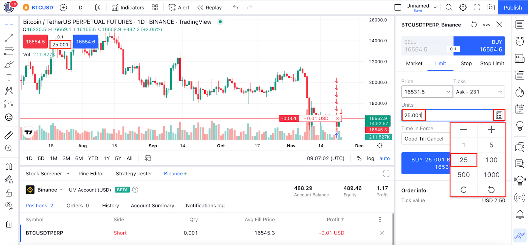The image size is (528, 245).
Task: Toggle hide all drawings eye icon
Action: pyautogui.click(x=9, y=206)
